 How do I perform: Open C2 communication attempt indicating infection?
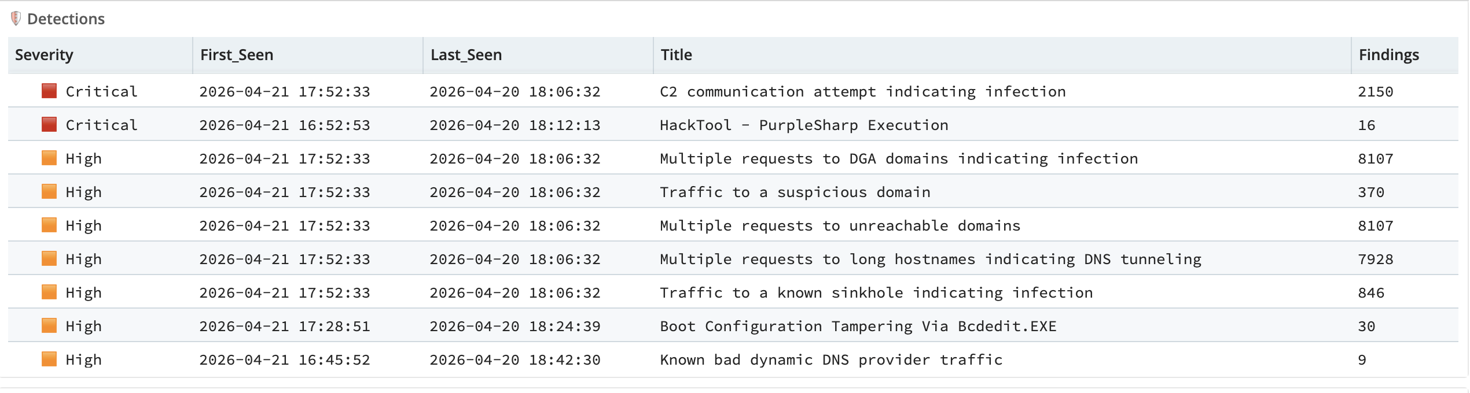click(x=862, y=91)
